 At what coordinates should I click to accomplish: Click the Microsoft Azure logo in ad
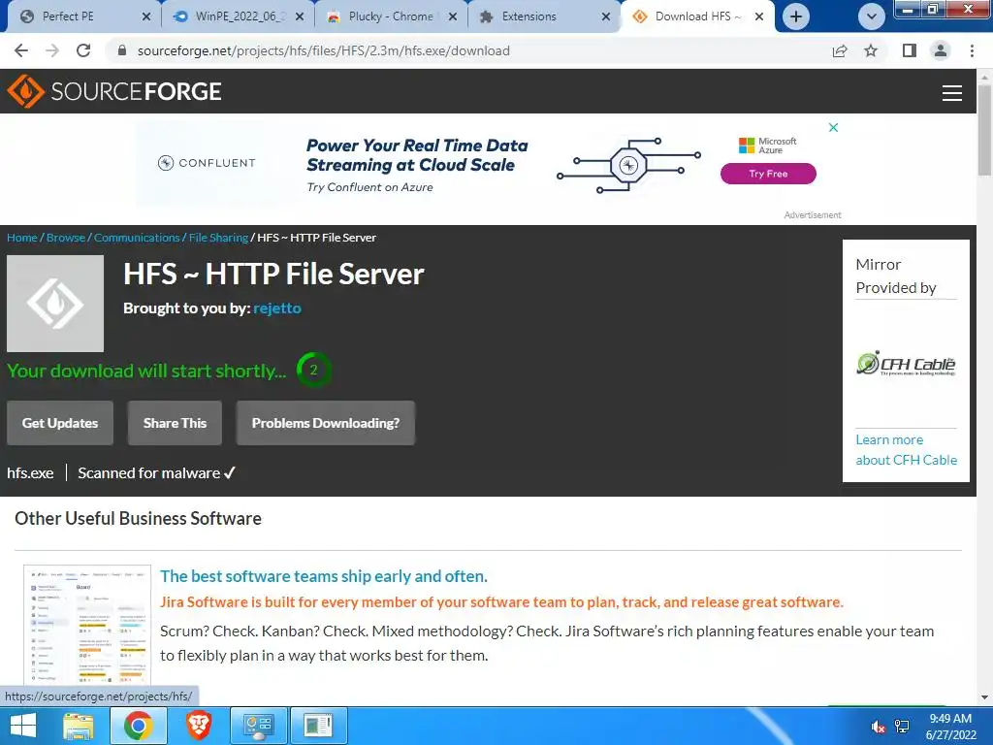tap(768, 146)
